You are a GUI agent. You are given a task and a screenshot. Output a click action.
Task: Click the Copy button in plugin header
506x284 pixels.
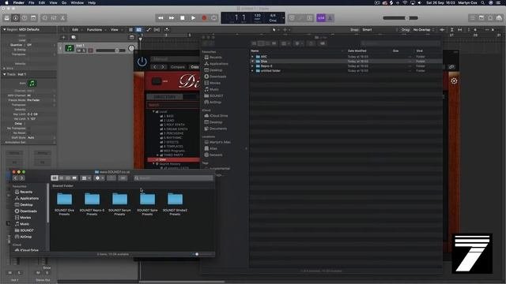pos(194,67)
